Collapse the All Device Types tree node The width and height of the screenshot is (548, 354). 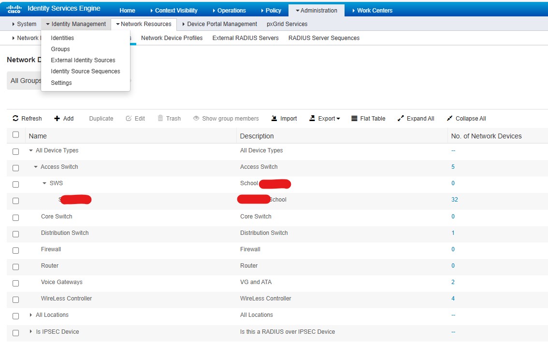pos(31,150)
